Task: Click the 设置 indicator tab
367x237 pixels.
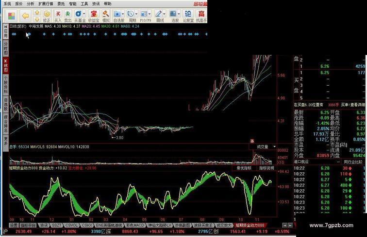Action: pos(14,225)
